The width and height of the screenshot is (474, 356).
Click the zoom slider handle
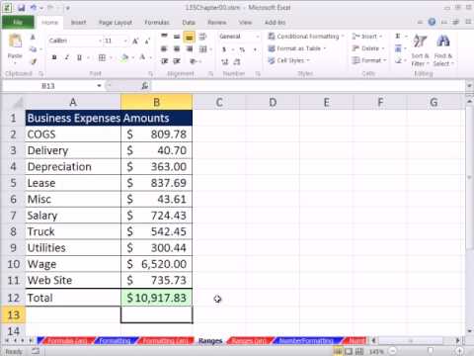[x=430, y=351]
